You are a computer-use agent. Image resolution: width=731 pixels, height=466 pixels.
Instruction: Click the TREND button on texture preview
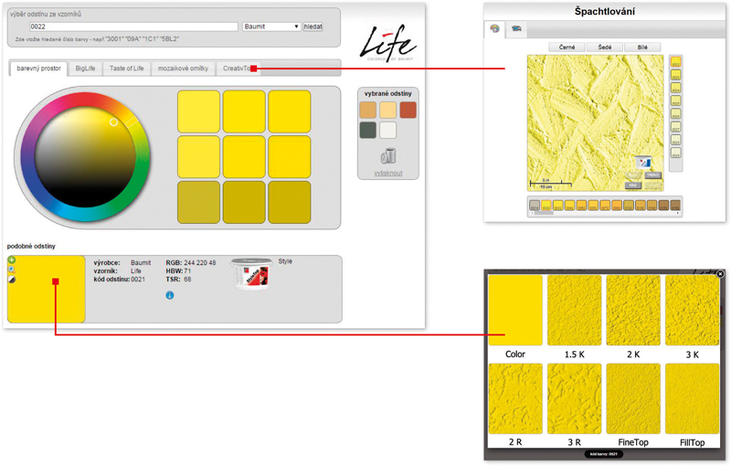652,175
